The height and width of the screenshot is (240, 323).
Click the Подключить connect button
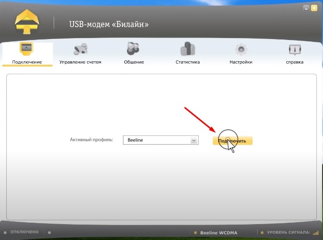pyautogui.click(x=233, y=141)
